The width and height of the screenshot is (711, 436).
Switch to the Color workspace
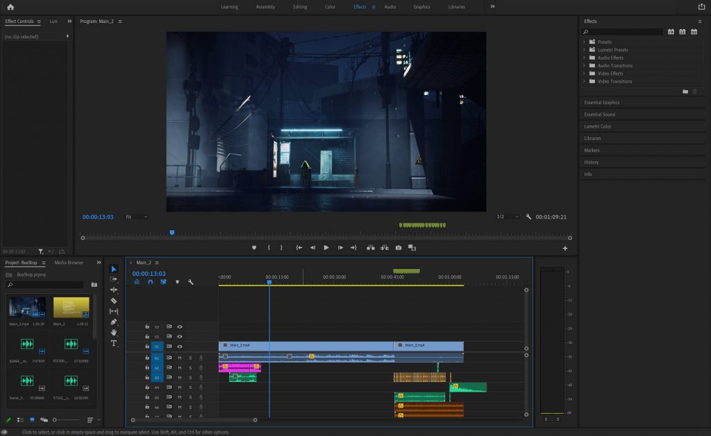[330, 7]
